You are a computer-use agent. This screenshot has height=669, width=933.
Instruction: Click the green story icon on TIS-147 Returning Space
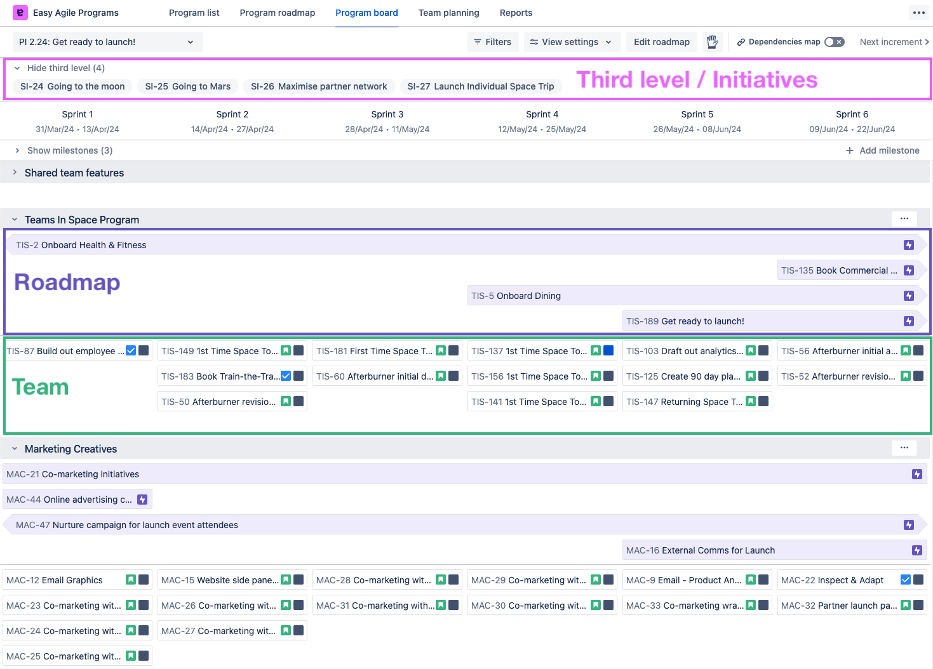tap(751, 401)
